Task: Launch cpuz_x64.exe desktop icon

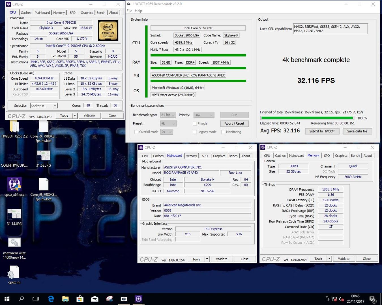Action: coord(14,187)
